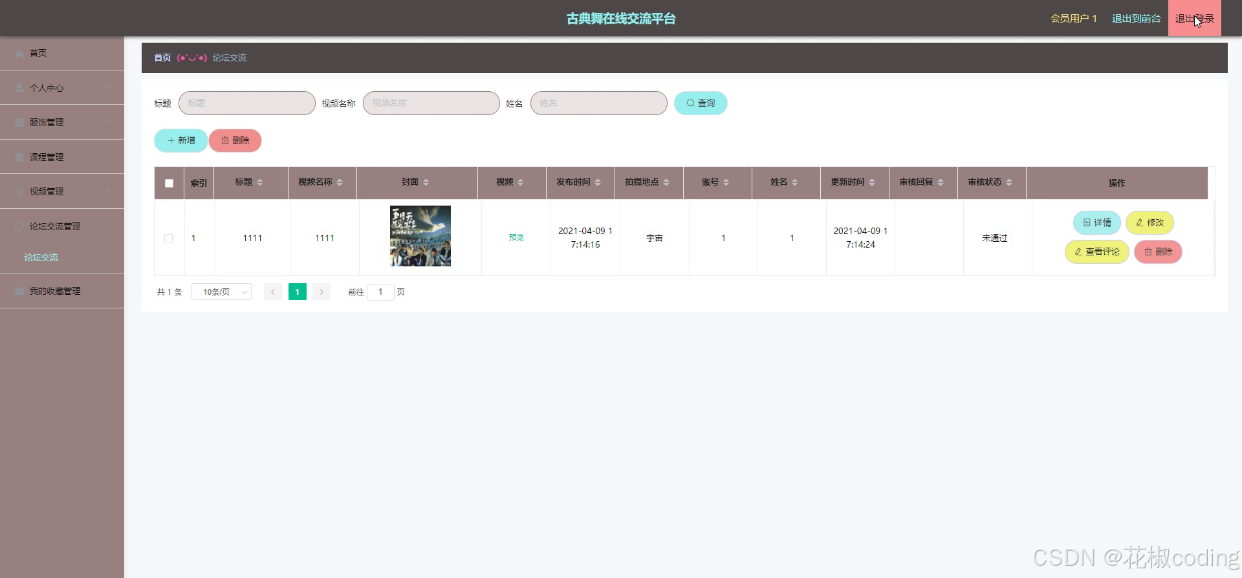Open 首页 in the sidebar
The width and height of the screenshot is (1242, 578).
point(62,53)
